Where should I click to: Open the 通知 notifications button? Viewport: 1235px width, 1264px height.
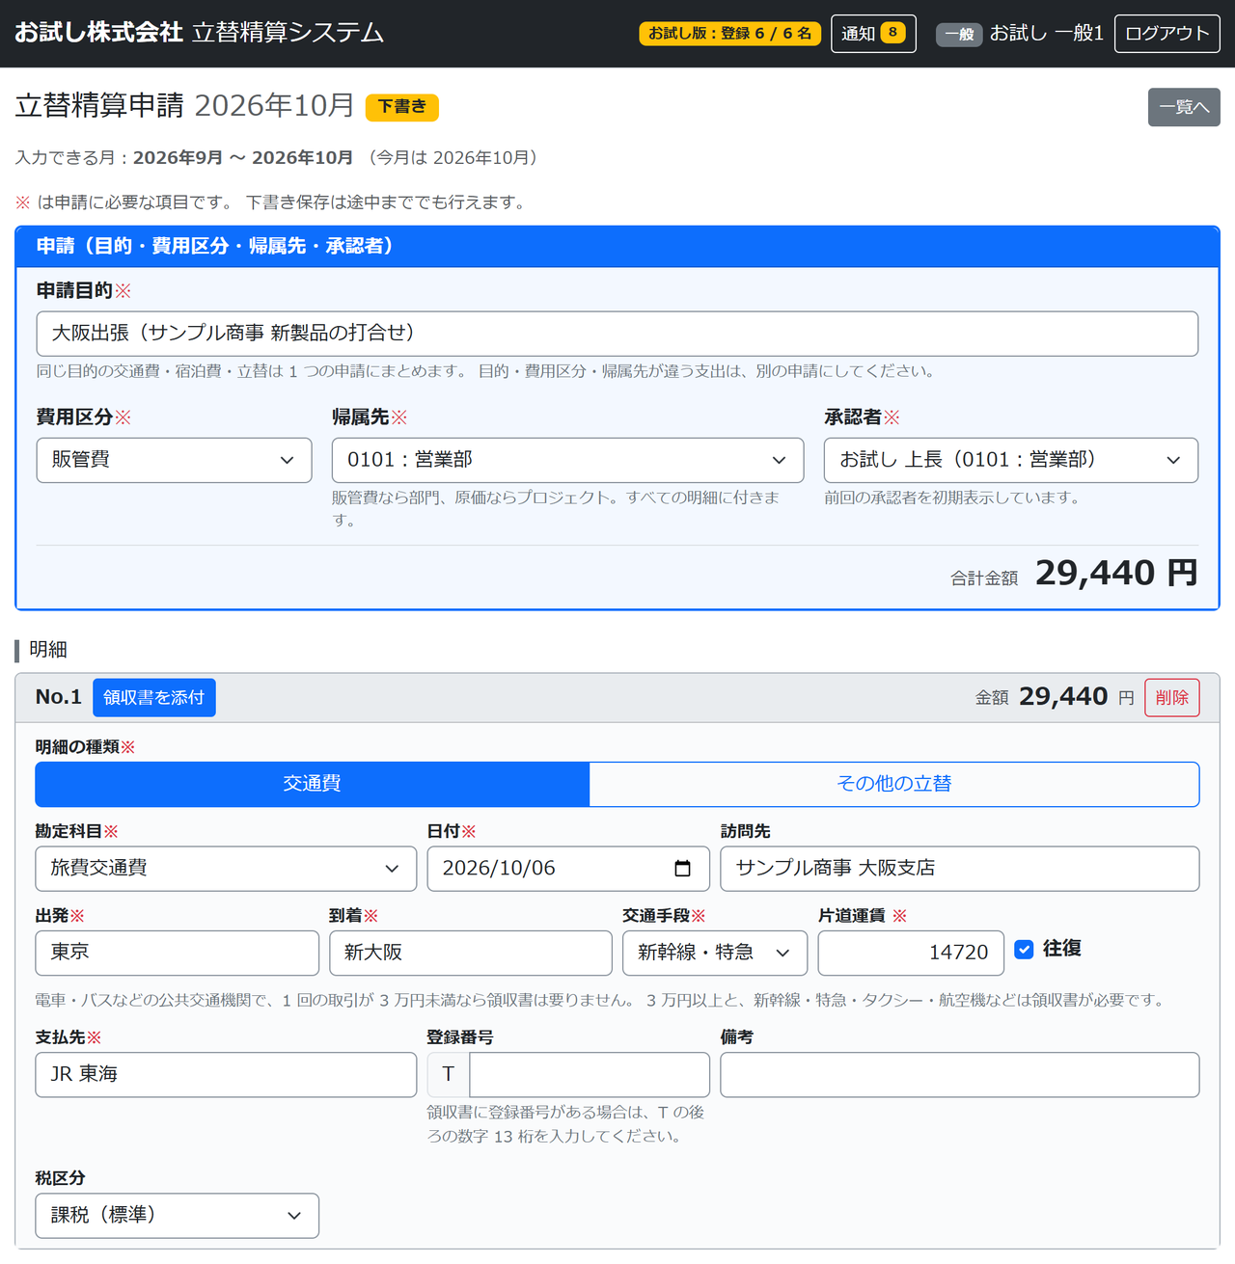[x=873, y=34]
